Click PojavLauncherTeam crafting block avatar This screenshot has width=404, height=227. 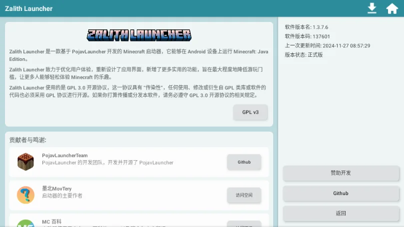point(25,162)
